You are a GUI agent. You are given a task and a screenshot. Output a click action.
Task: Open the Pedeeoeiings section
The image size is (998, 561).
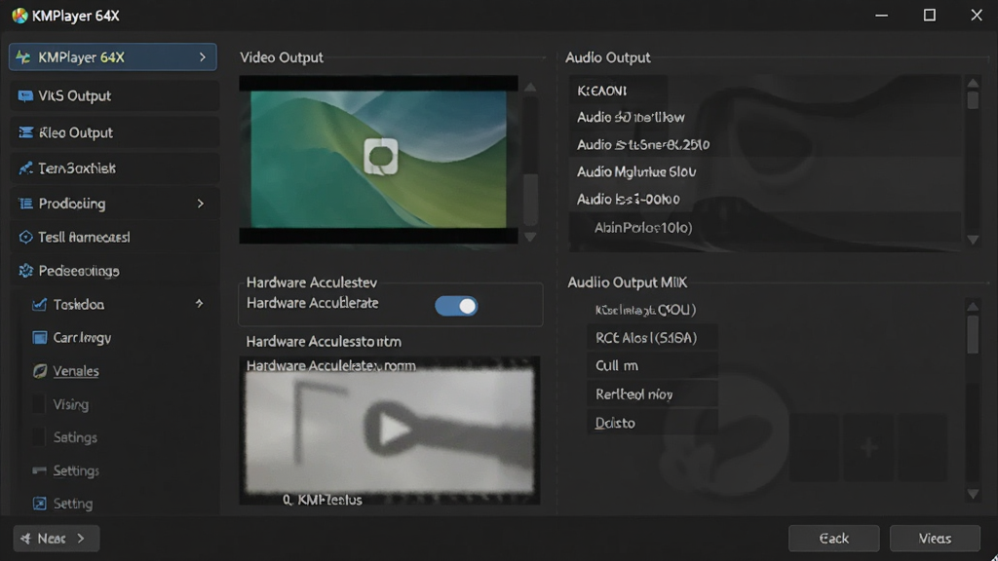coord(115,271)
